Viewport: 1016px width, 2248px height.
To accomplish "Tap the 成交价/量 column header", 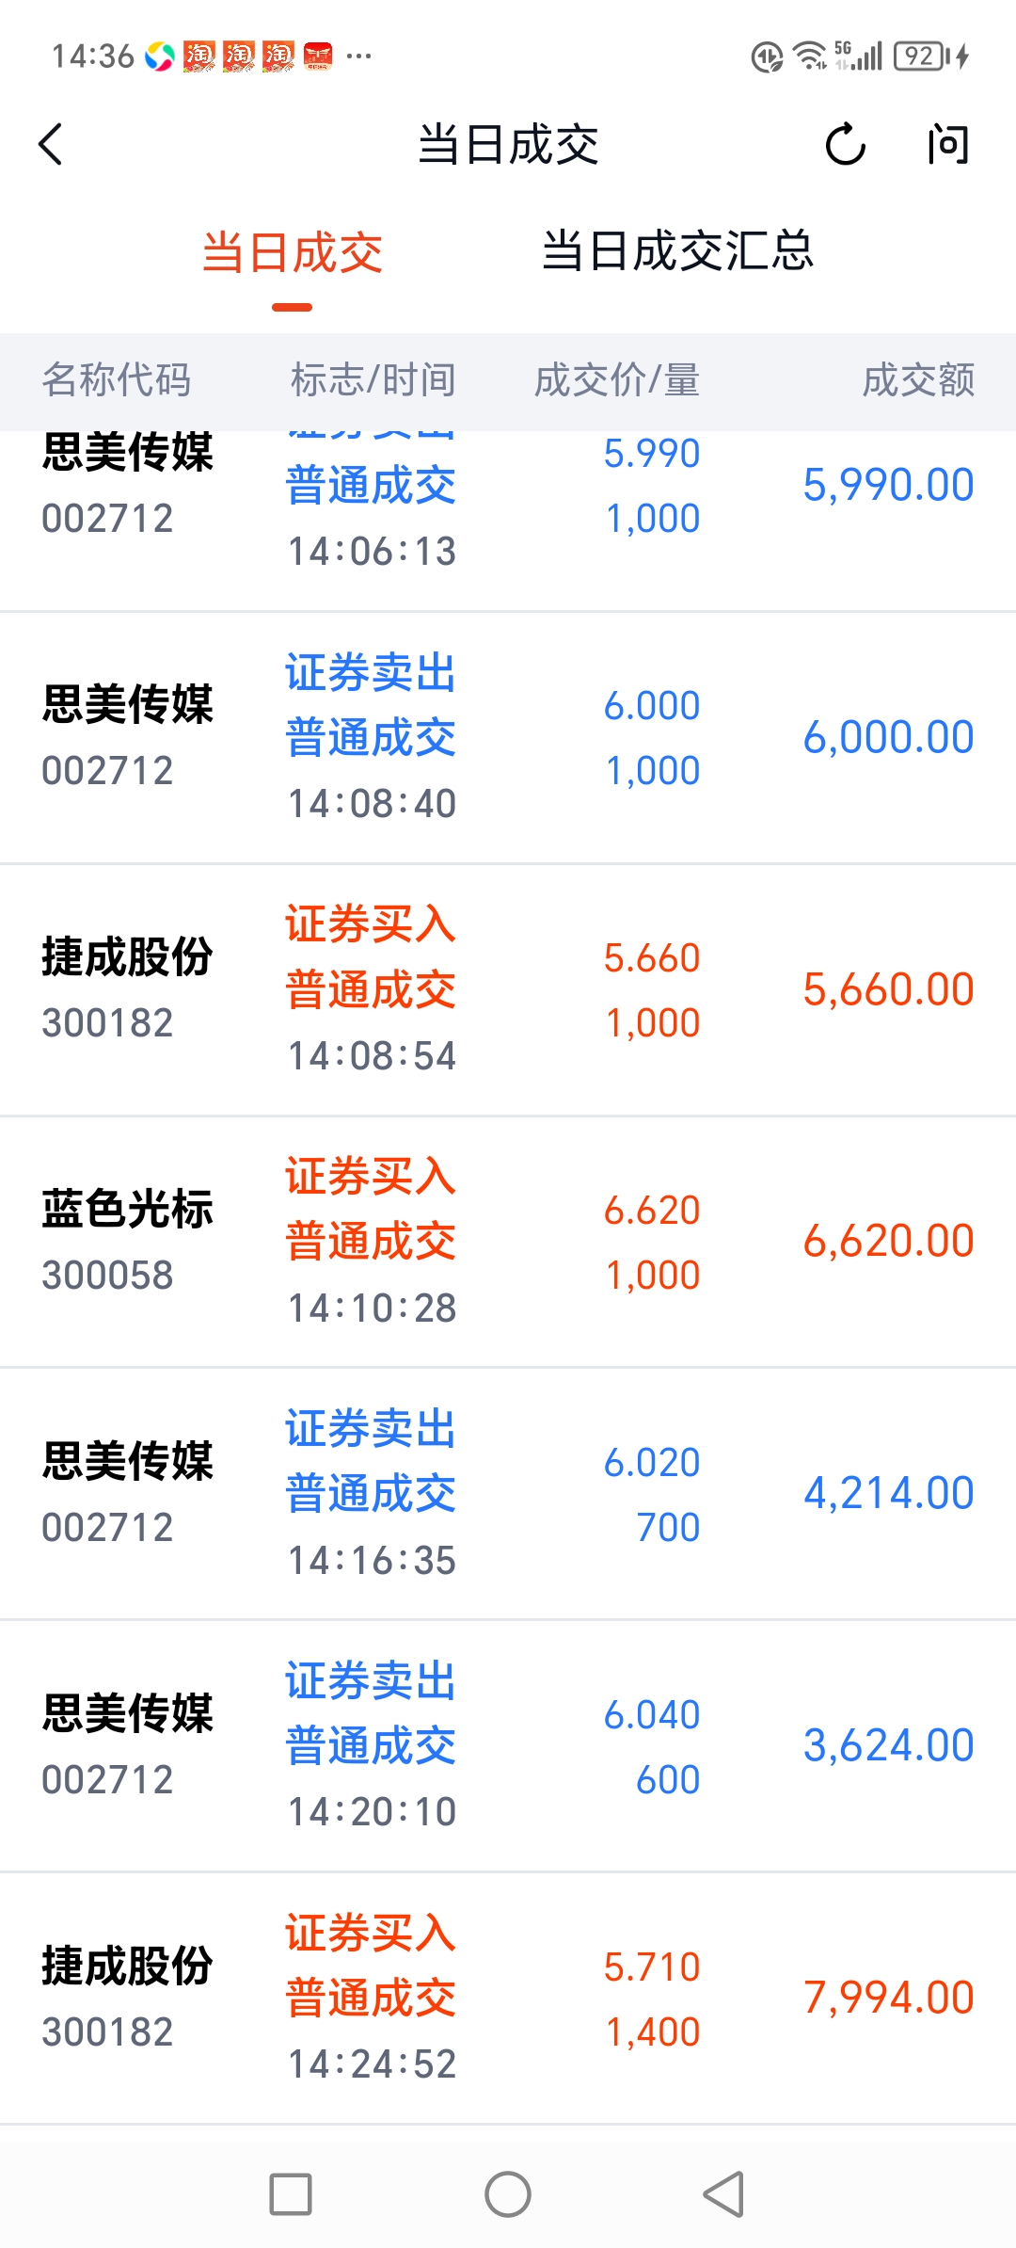I will pos(617,380).
